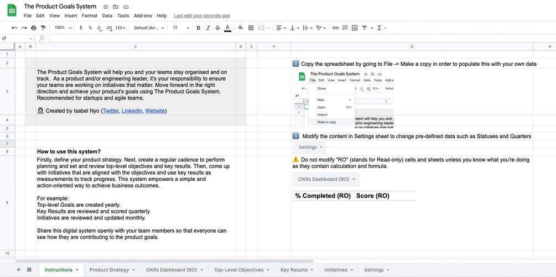Switch to the OKRs Dashboard (RO) sheet tab

click(x=174, y=270)
